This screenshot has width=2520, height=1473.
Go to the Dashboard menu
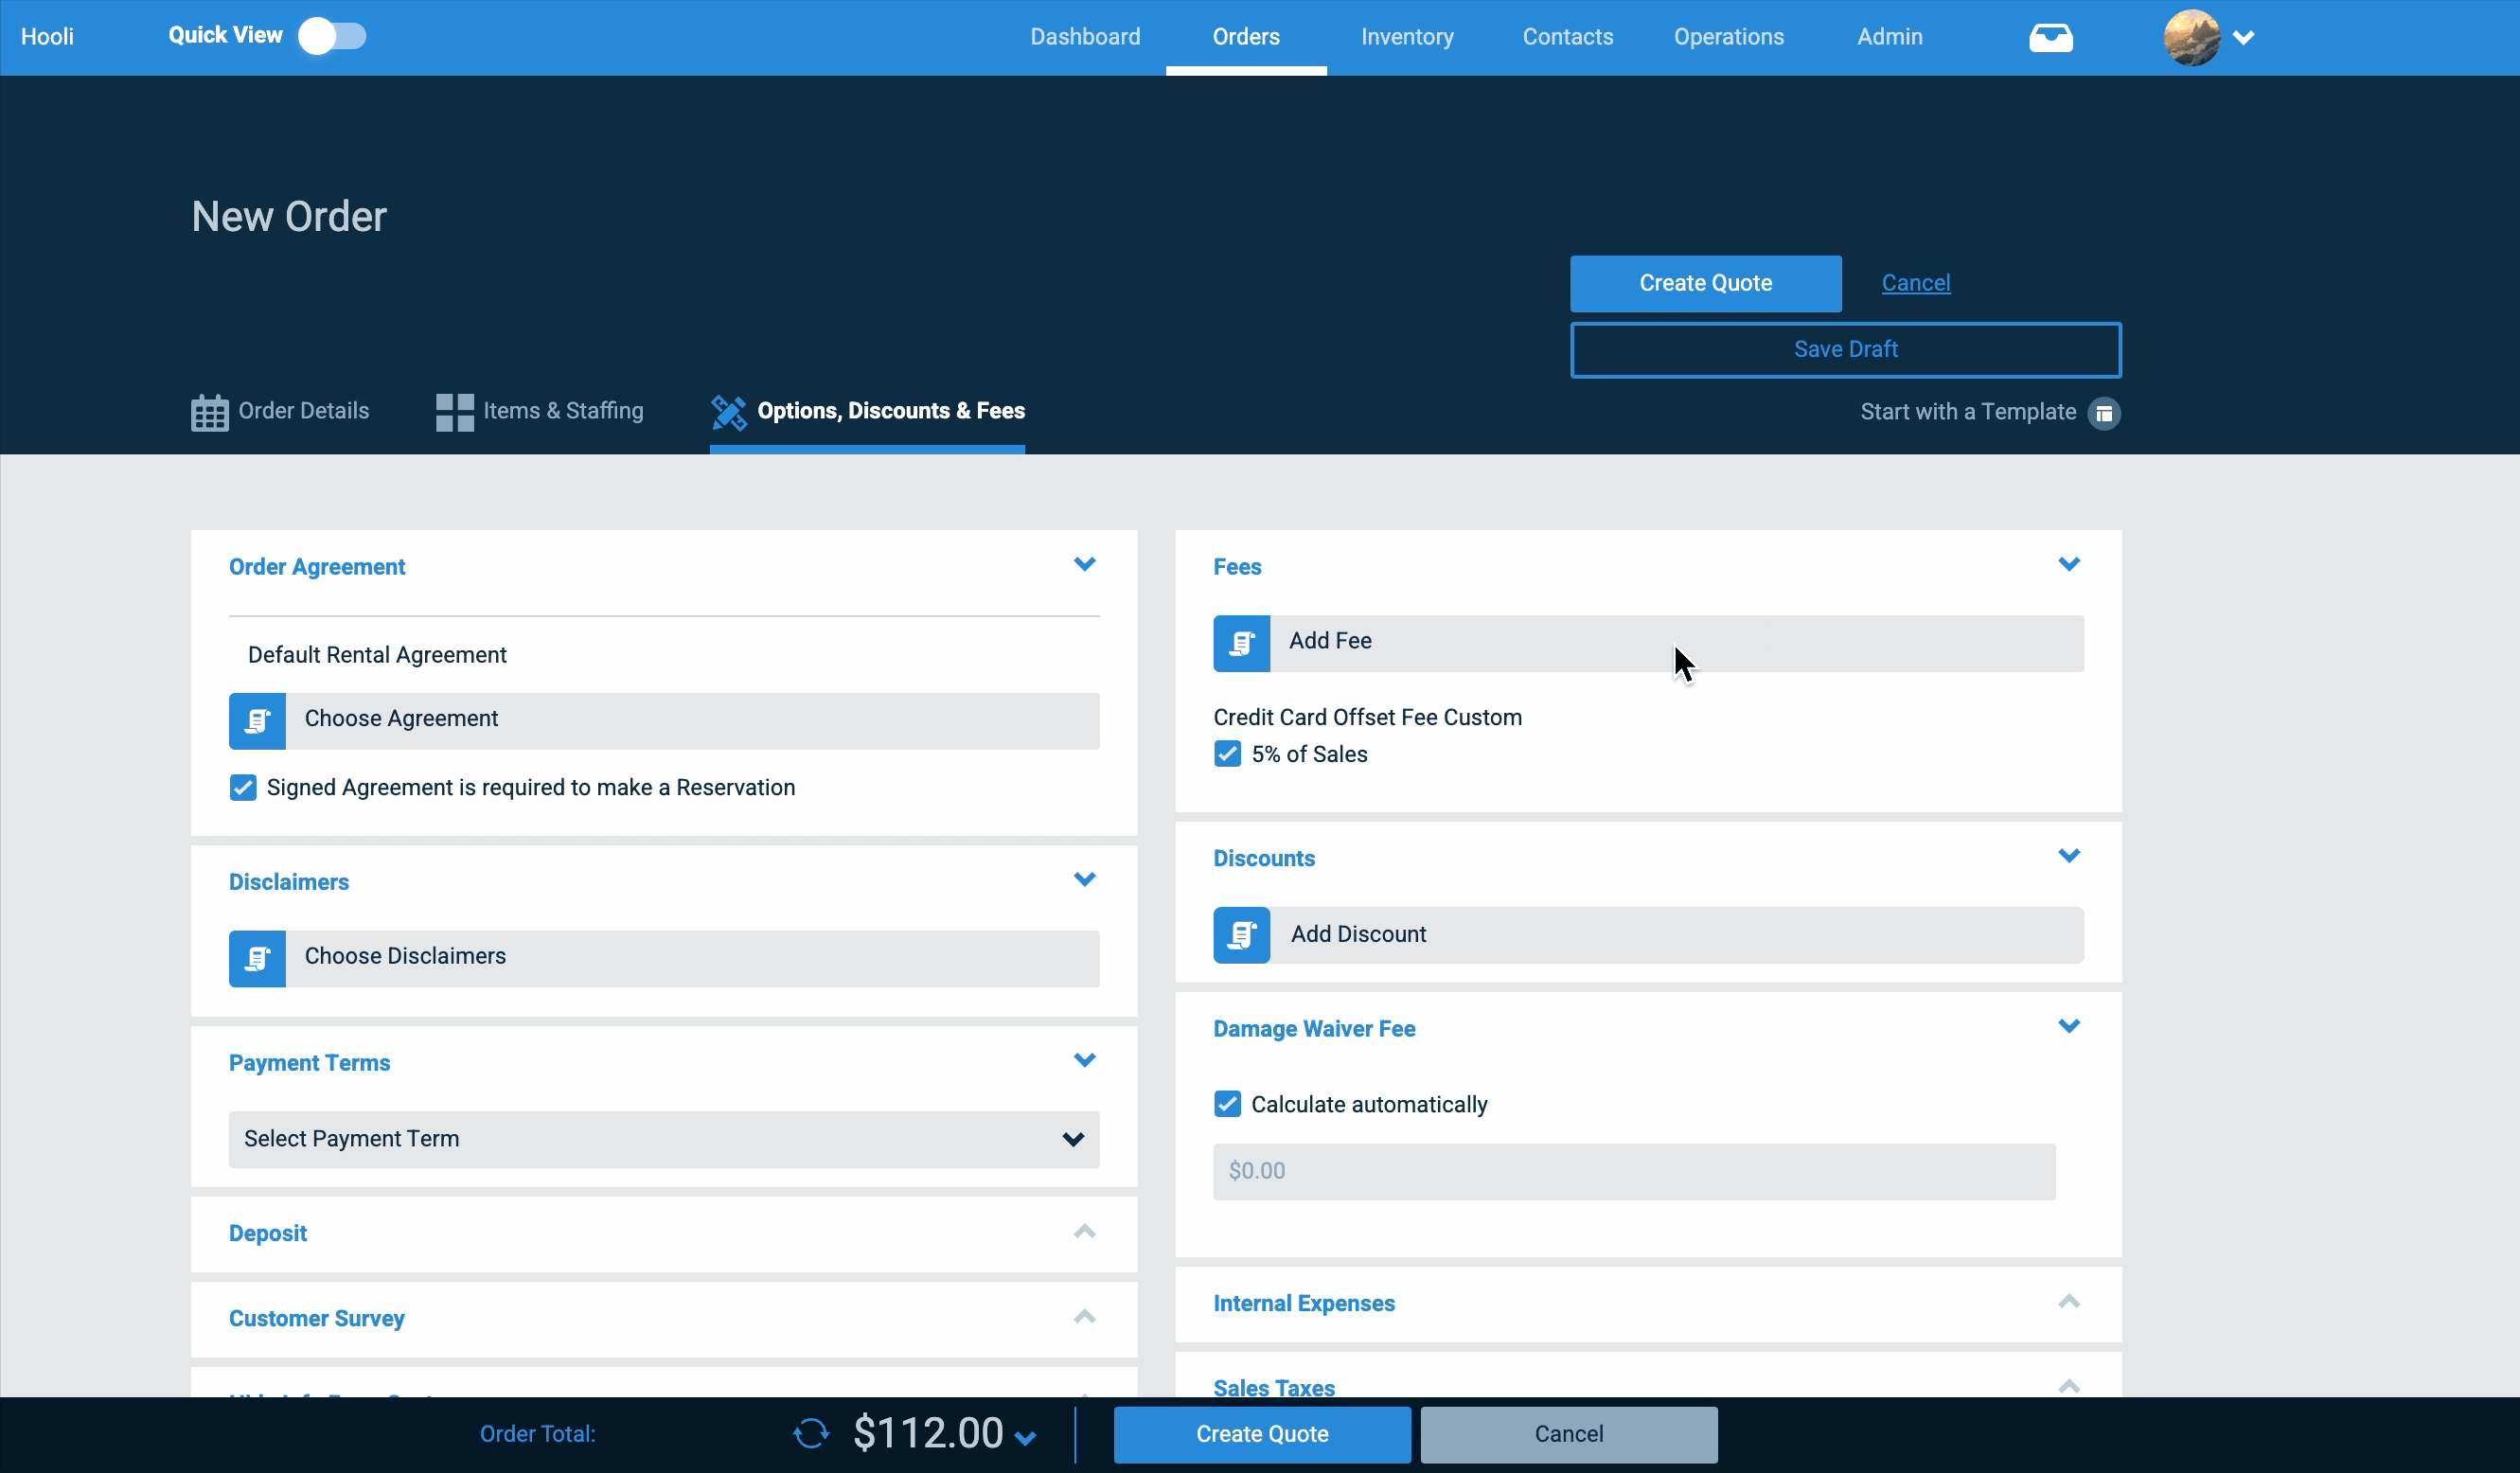point(1085,37)
